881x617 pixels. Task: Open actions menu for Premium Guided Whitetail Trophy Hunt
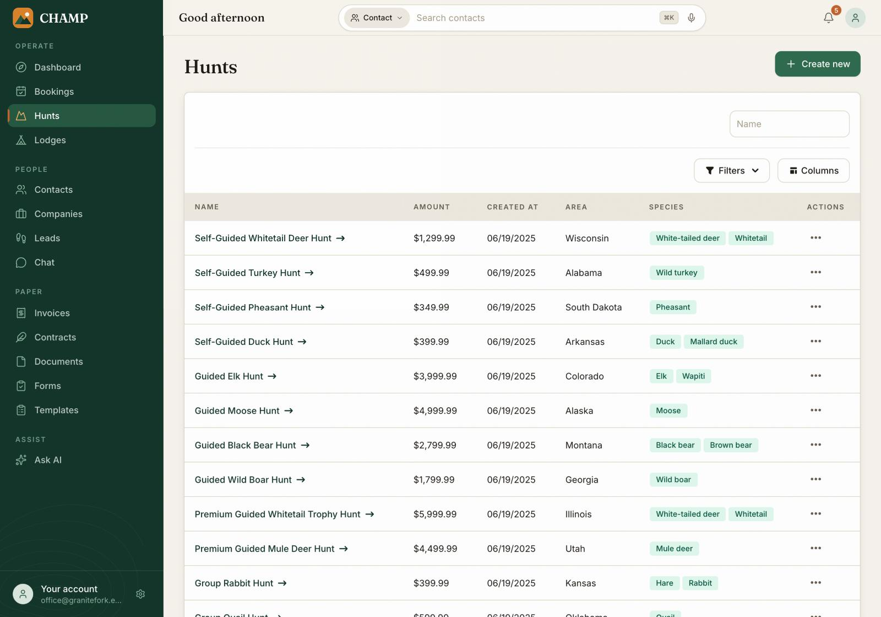click(815, 514)
